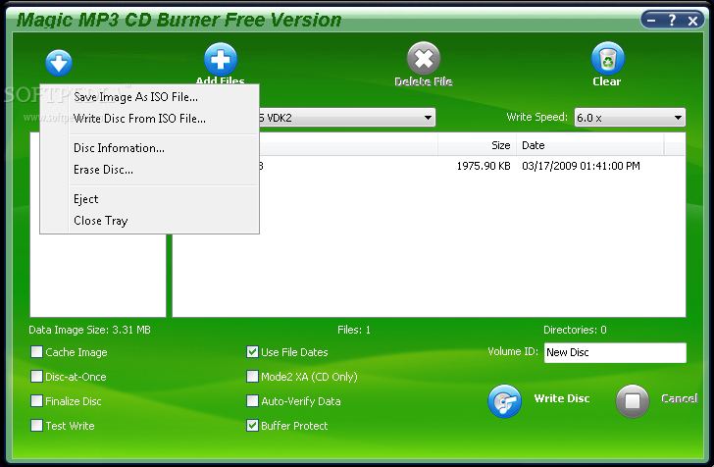Image resolution: width=714 pixels, height=467 pixels.
Task: Sort by the Size column header
Action: click(477, 145)
